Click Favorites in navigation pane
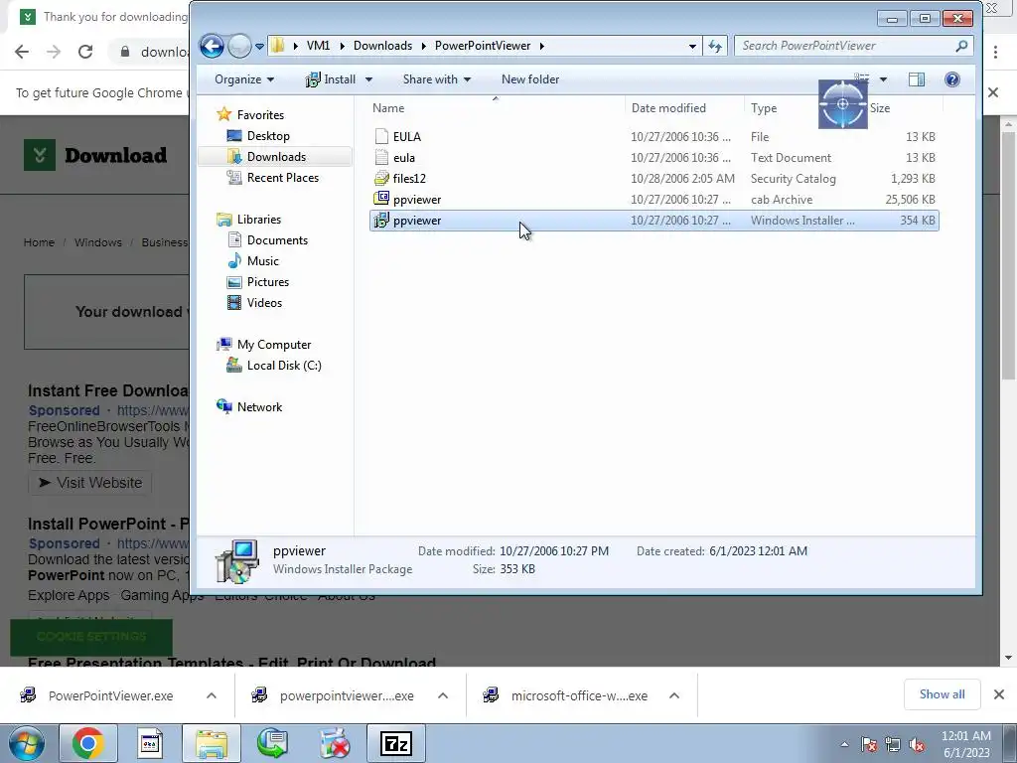Viewport: 1017px width, 763px height. tap(260, 115)
